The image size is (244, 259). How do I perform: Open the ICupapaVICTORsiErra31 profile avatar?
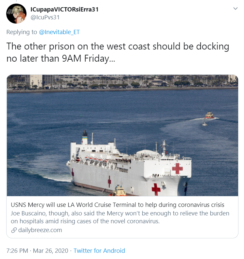coord(16,13)
